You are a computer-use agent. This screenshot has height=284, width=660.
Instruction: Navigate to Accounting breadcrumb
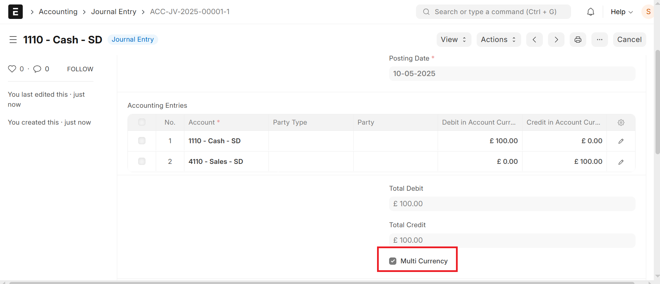click(58, 12)
